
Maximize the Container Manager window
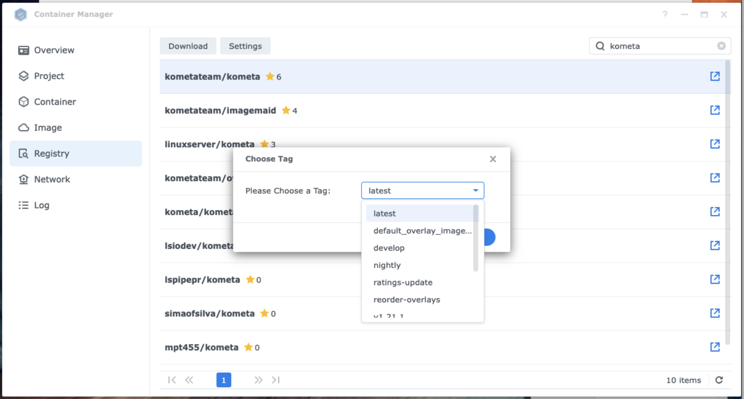coord(704,14)
